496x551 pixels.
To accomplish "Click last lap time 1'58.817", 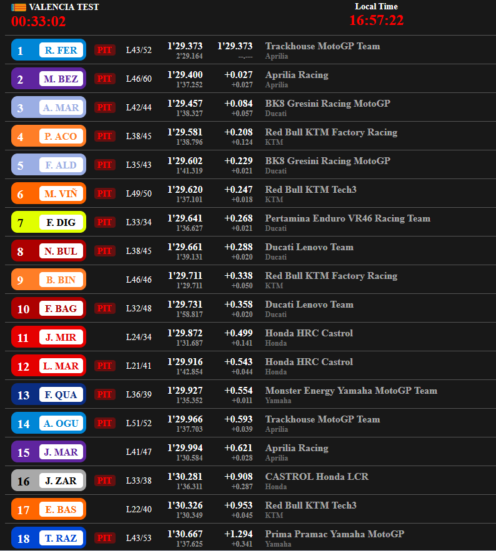I will coord(190,315).
